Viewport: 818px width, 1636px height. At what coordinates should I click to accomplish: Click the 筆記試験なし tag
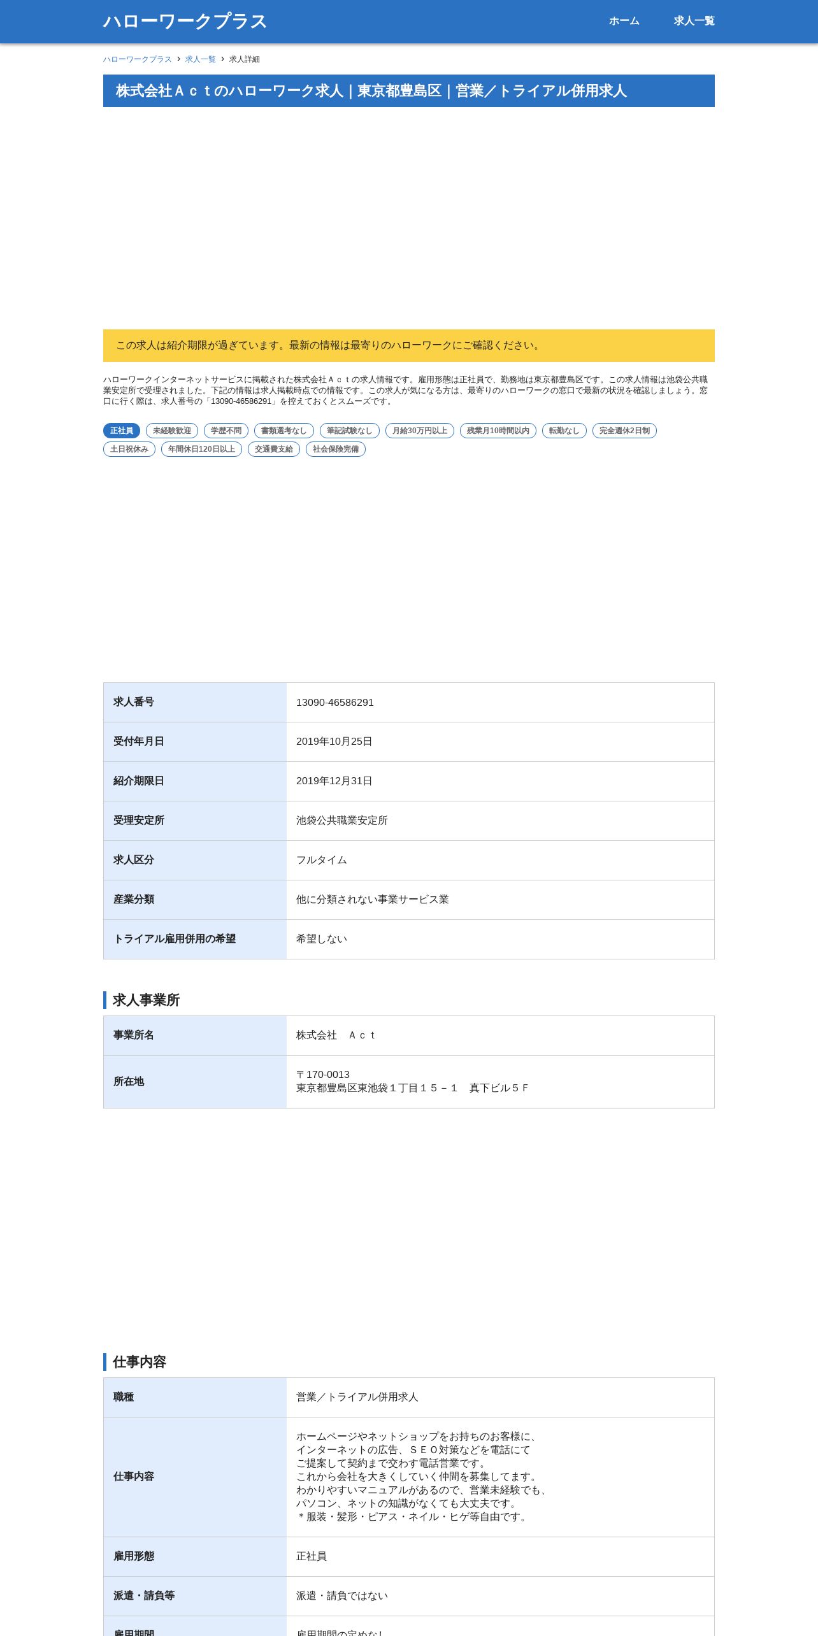click(350, 431)
